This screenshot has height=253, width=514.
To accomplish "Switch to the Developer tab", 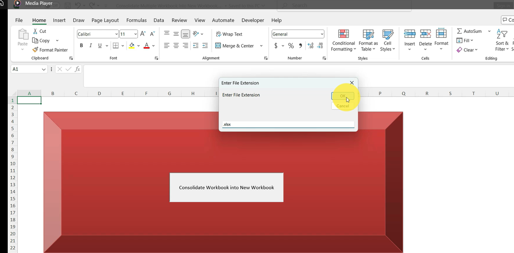I will coord(253,20).
